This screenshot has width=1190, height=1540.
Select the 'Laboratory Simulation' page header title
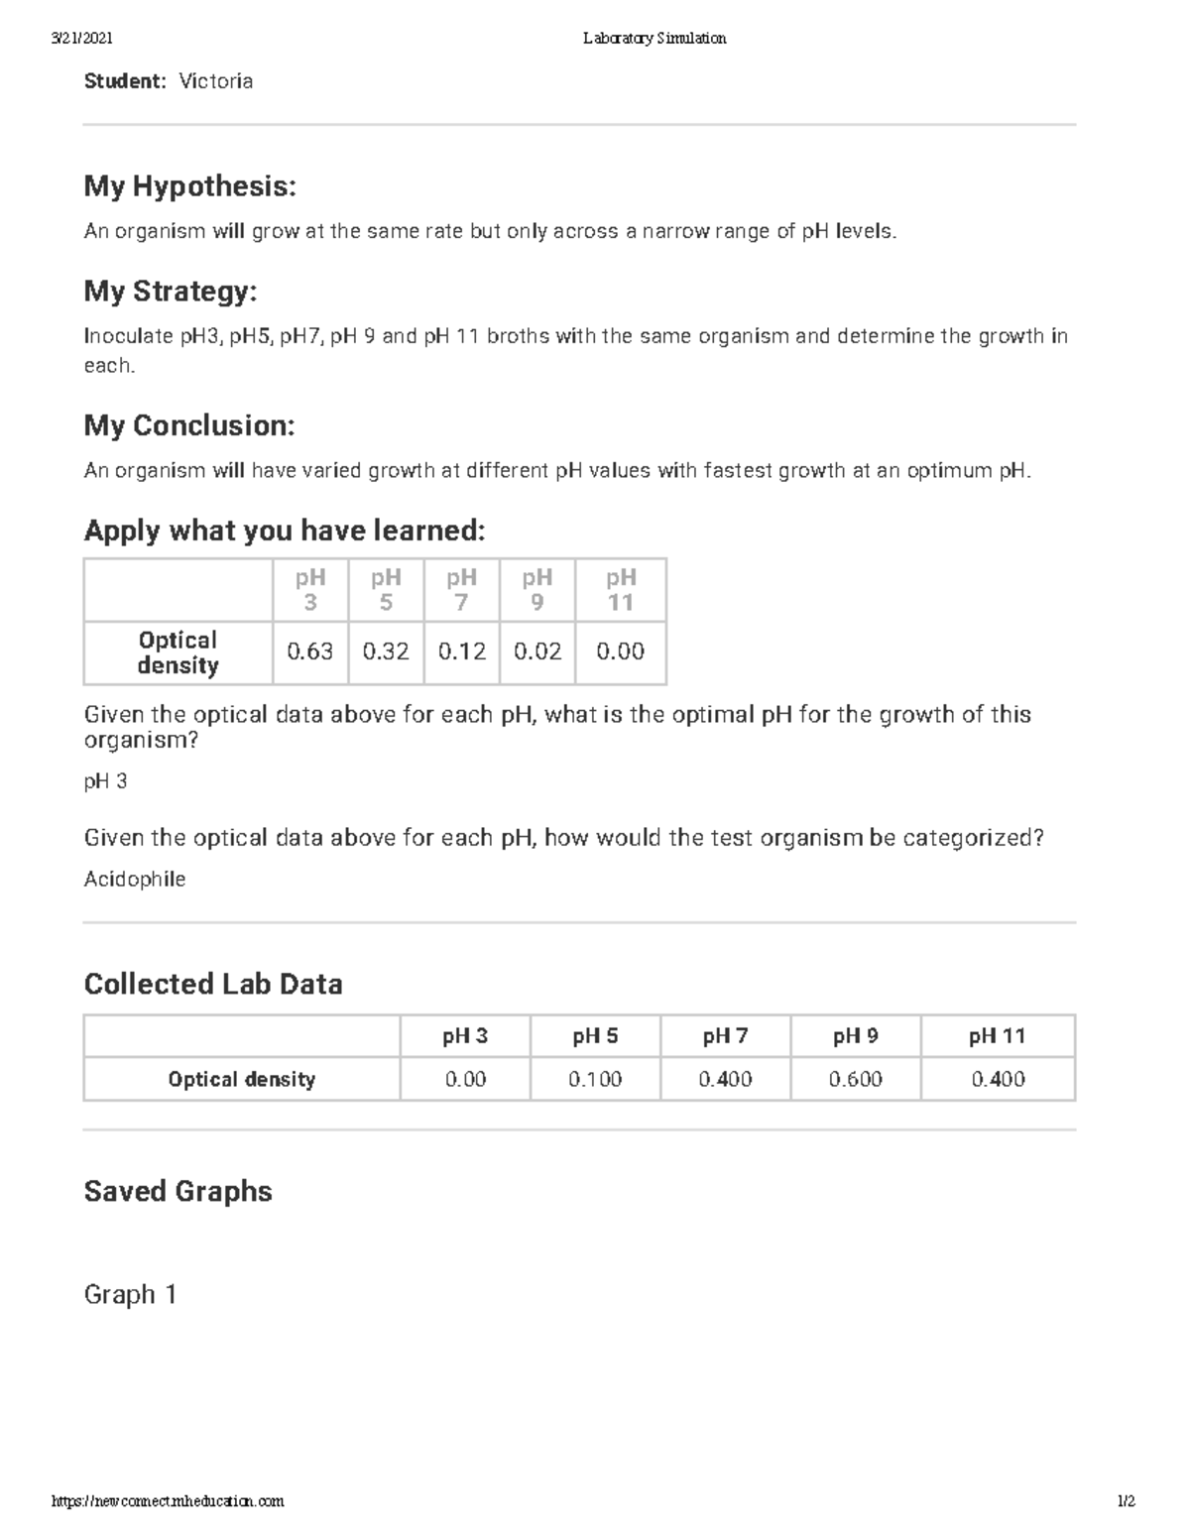654,39
